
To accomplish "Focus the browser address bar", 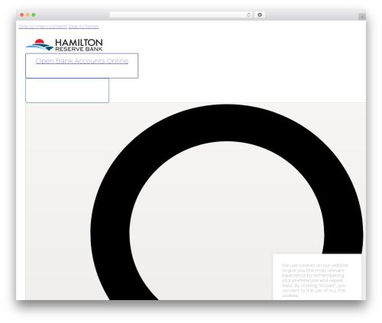I will (x=178, y=15).
